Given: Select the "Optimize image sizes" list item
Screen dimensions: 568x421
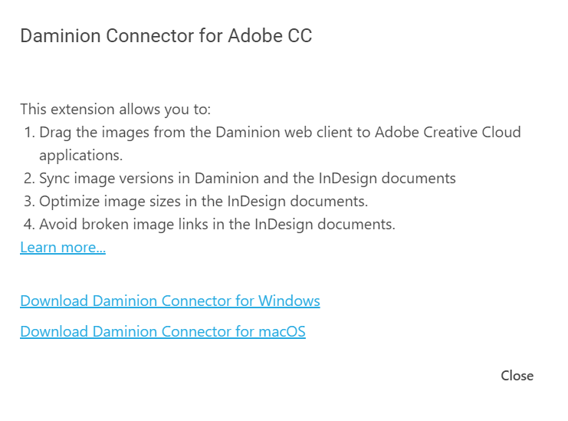Looking at the screenshot, I should (x=203, y=202).
